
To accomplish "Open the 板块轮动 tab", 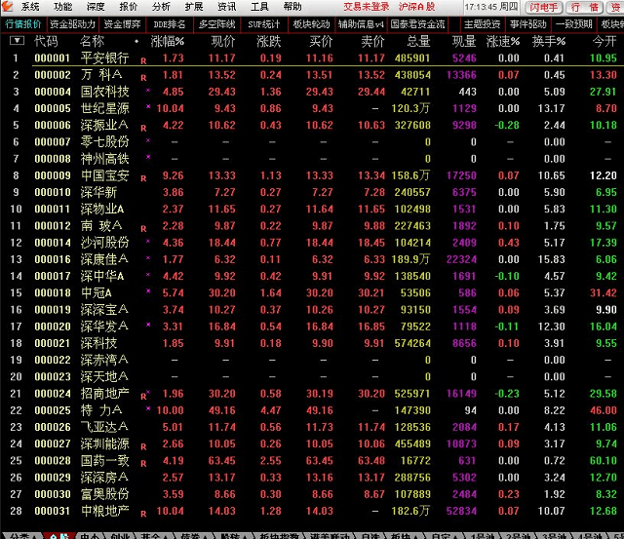I will click(x=311, y=23).
